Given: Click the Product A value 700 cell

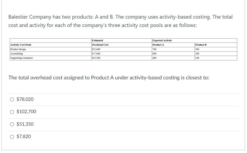Looking at the screenshot, I should click(173, 49).
